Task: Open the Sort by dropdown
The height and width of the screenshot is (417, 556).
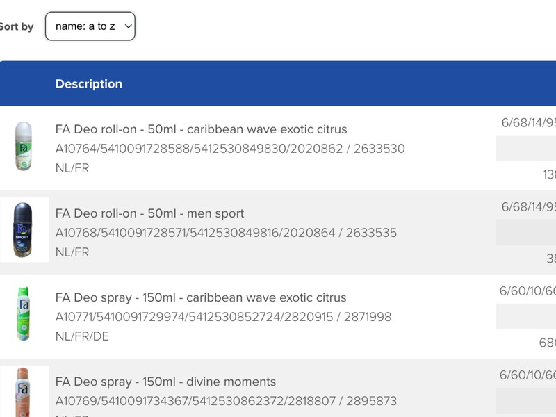Action: (90, 26)
